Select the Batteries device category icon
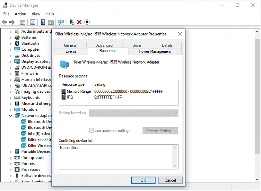 (x=17, y=38)
